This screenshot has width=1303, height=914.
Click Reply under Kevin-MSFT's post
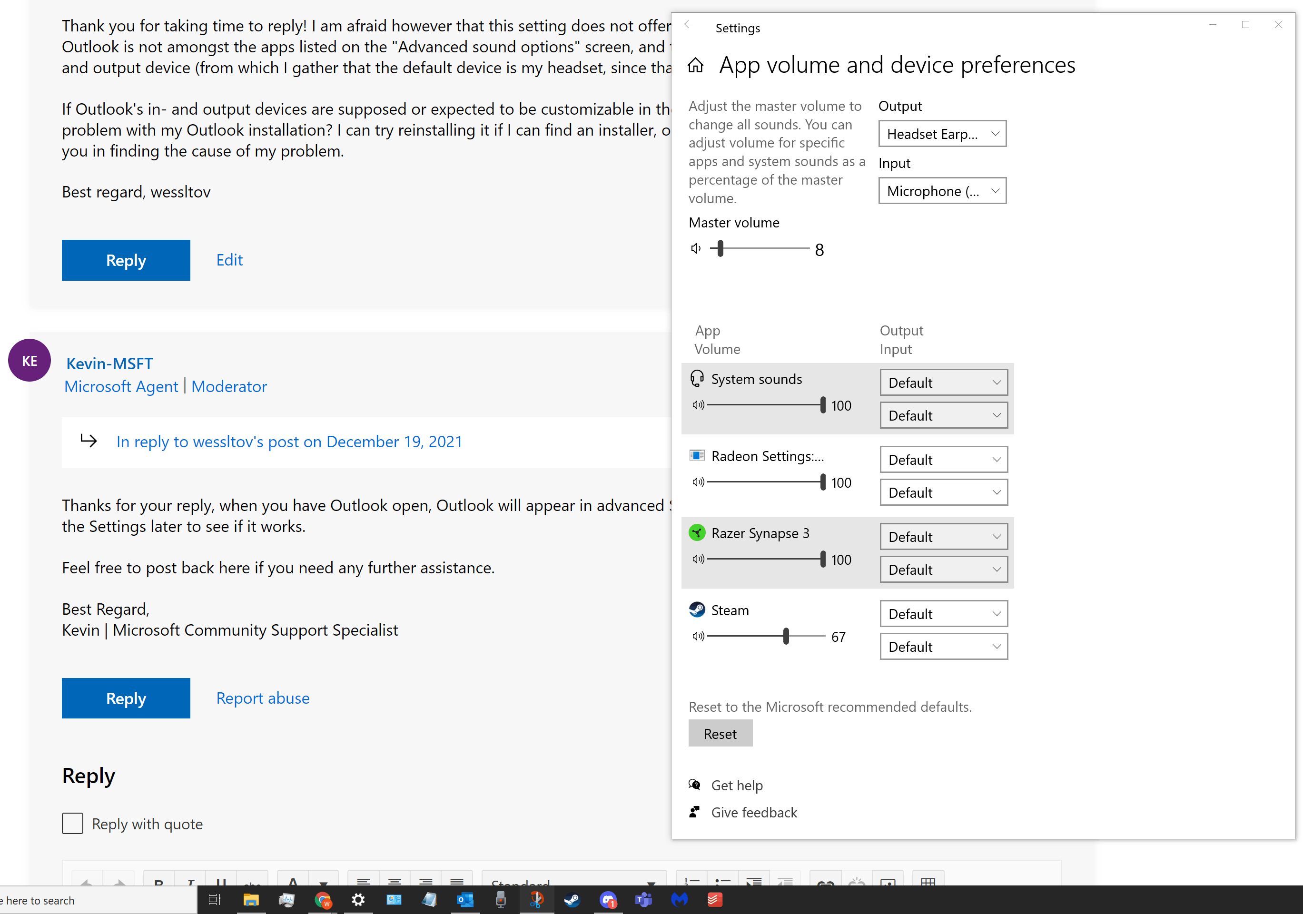(126, 698)
